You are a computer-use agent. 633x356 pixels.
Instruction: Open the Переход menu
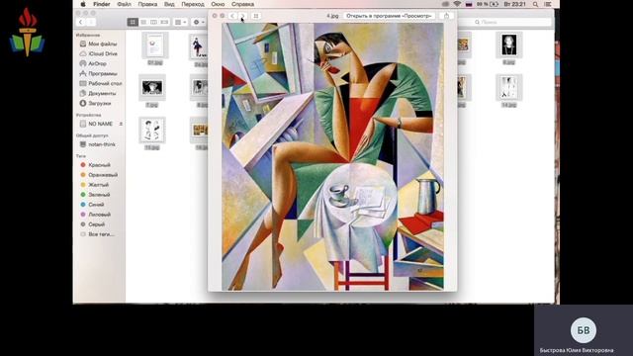193,4
